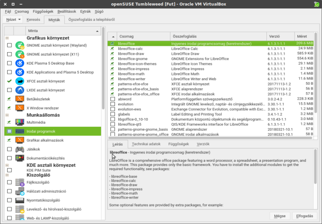Sort packages by the Csomag column
This screenshot has width=322, height=224.
pos(144,37)
